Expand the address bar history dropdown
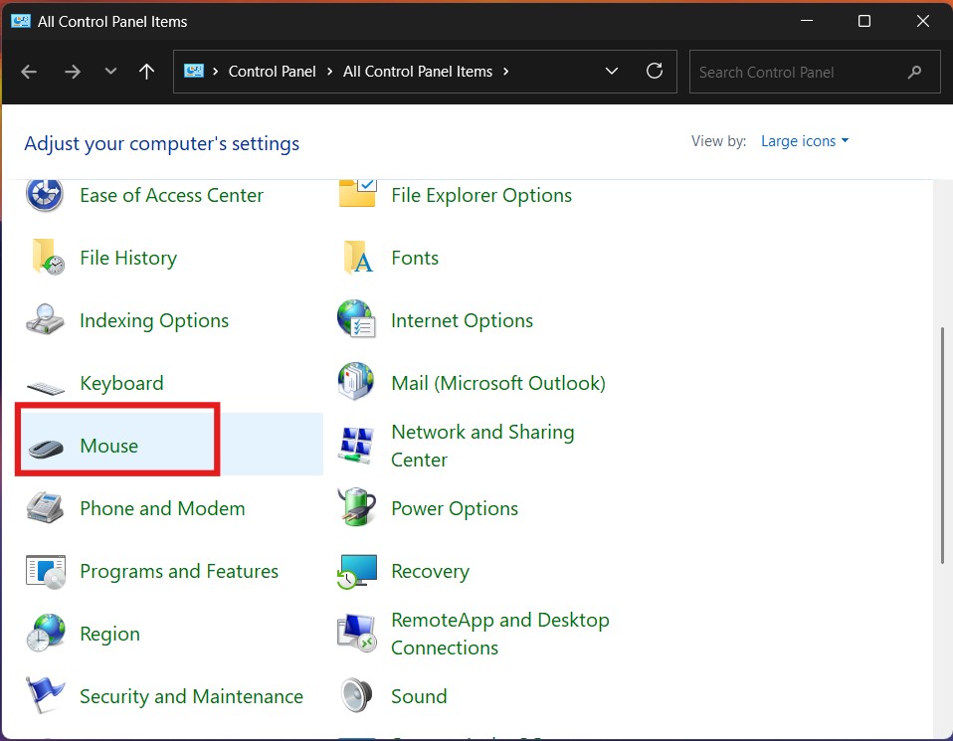Viewport: 953px width, 741px height. coord(612,72)
